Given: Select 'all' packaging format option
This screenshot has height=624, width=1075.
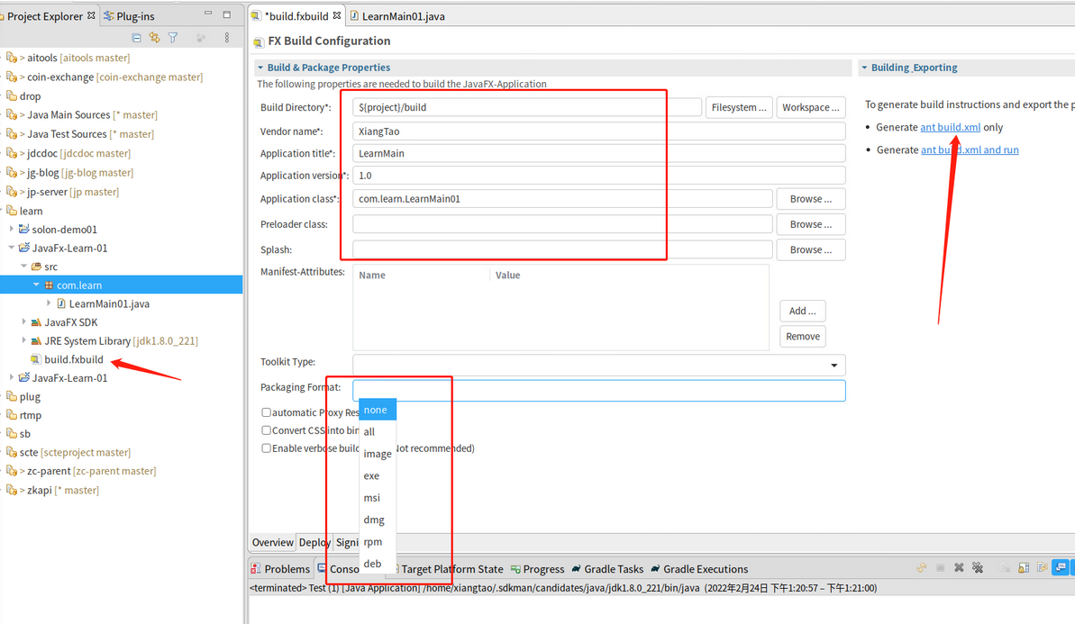Looking at the screenshot, I should coord(377,431).
